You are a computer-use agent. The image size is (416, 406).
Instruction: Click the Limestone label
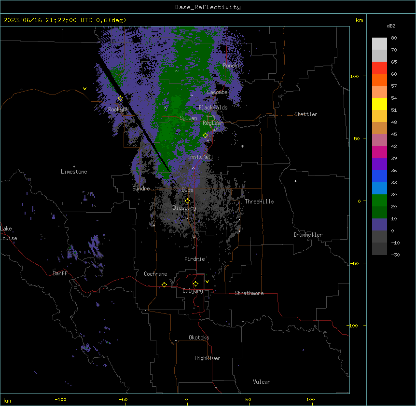[74, 172]
